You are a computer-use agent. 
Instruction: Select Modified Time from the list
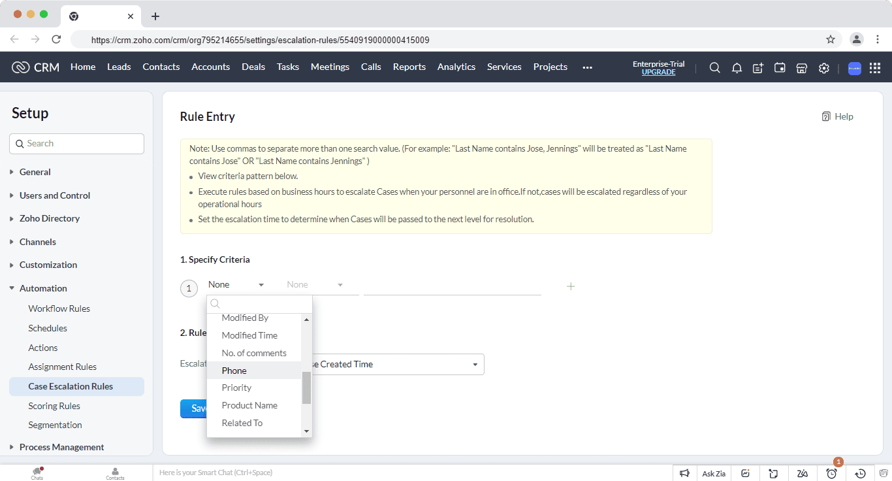click(254, 335)
